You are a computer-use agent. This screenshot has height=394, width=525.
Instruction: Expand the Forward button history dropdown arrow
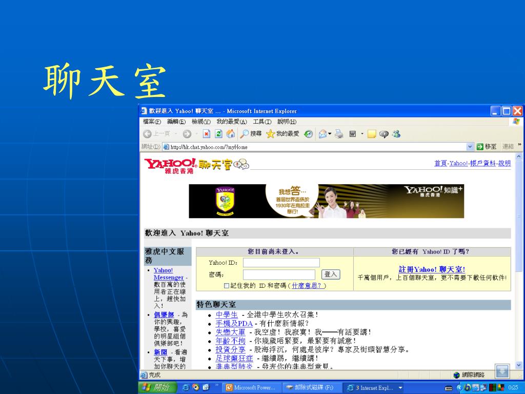point(196,134)
